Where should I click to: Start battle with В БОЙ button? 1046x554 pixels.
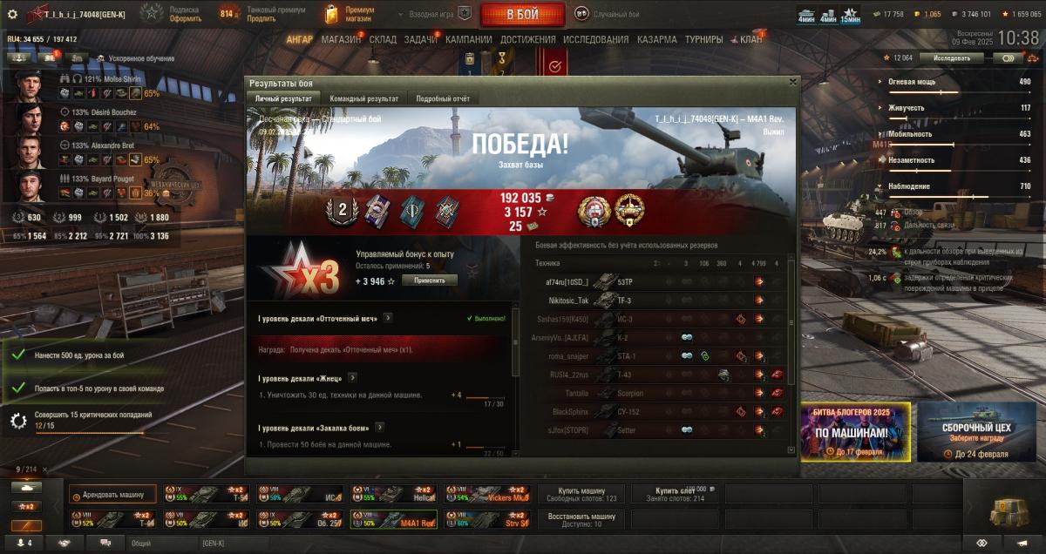pos(521,14)
